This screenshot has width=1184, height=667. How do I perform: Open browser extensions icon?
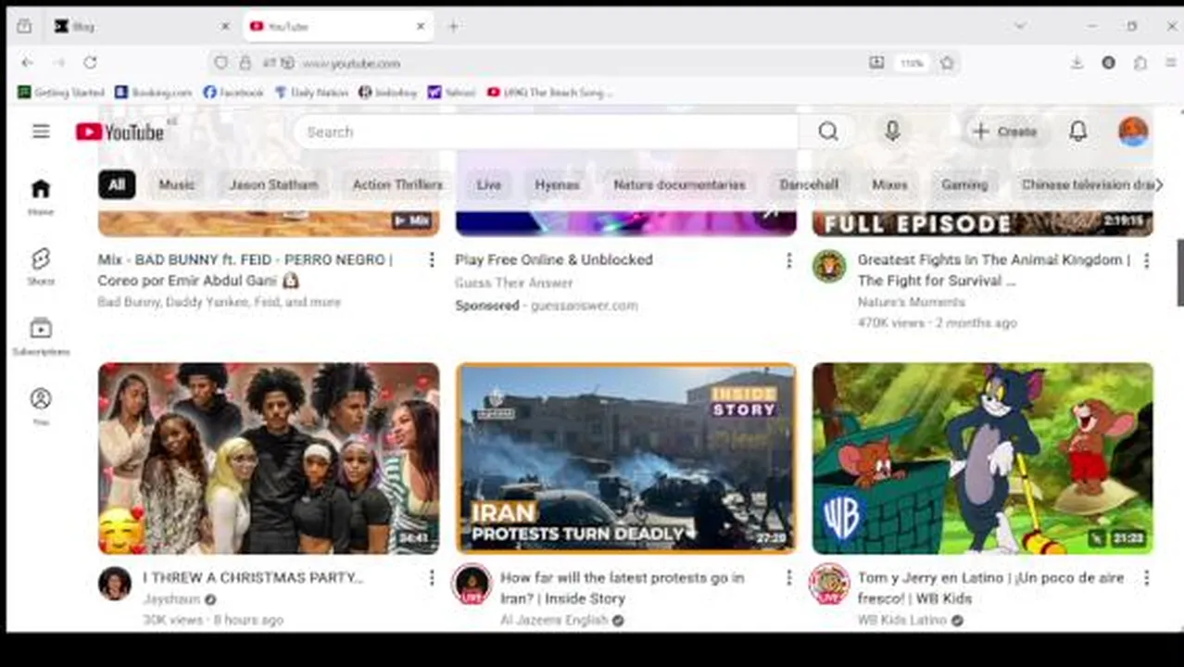[1140, 63]
